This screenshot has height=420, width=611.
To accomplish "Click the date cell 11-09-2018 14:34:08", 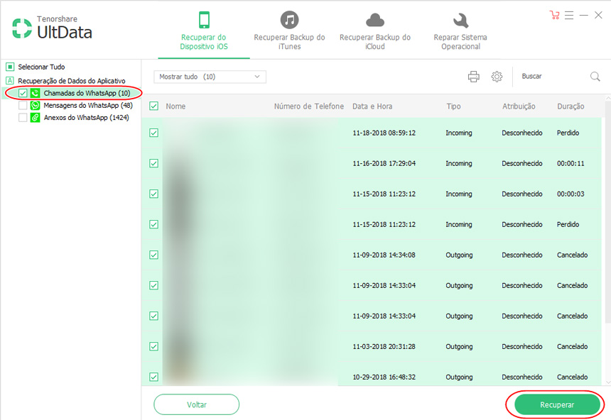I will click(384, 255).
